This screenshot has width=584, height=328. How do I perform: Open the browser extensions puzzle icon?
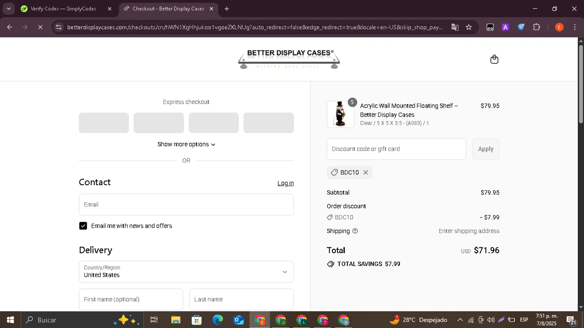537,27
